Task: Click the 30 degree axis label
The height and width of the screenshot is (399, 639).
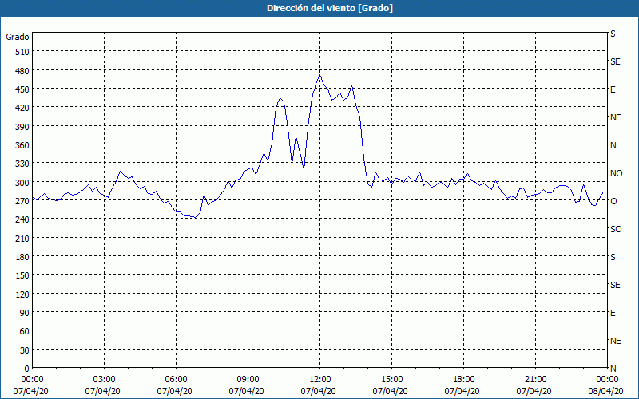Action: [25, 350]
